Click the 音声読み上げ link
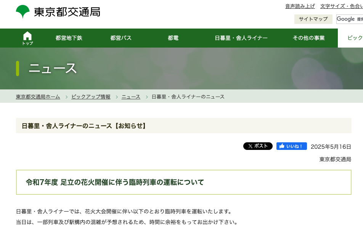Viewport: 363px width, 234px height. click(300, 6)
